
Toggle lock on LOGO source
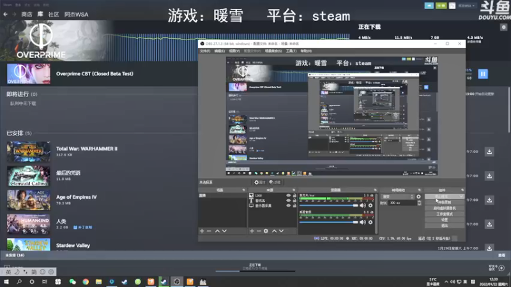pos(294,196)
